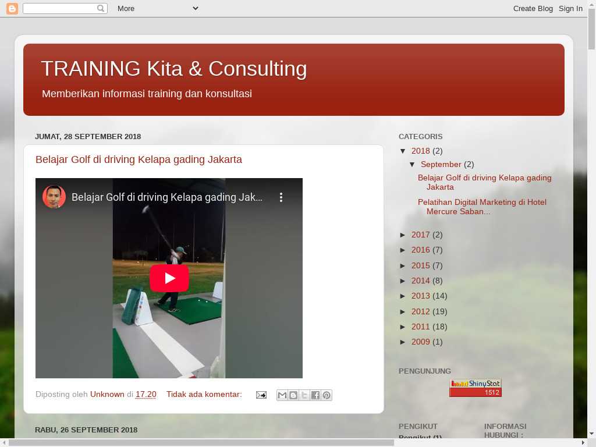The width and height of the screenshot is (596, 447).
Task: Share the post to Facebook icon
Action: pos(315,395)
